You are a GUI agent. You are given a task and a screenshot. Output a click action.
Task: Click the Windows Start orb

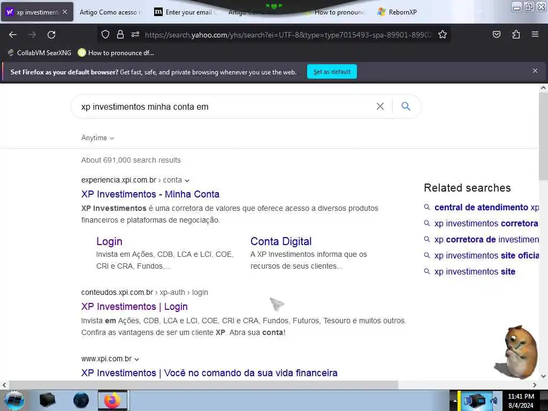click(x=14, y=400)
